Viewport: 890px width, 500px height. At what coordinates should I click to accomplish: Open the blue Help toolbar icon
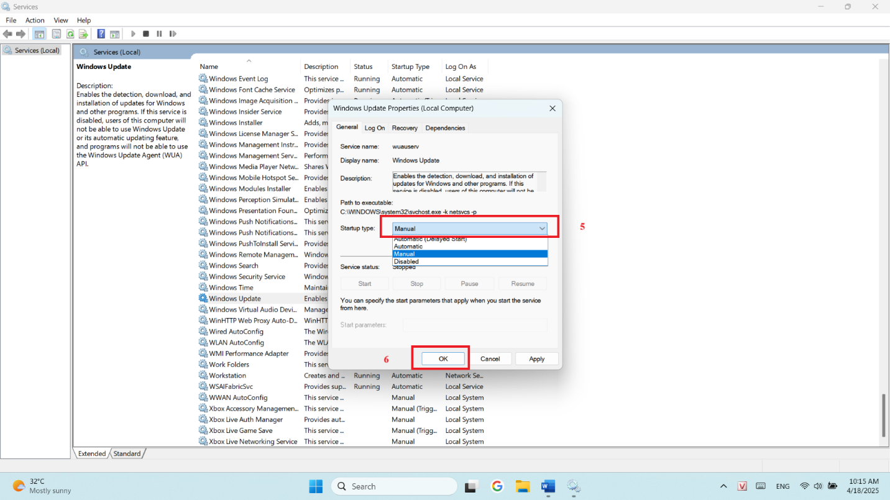(x=101, y=34)
